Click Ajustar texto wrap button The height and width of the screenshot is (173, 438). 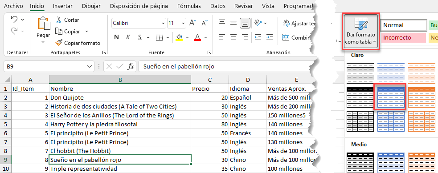click(299, 24)
